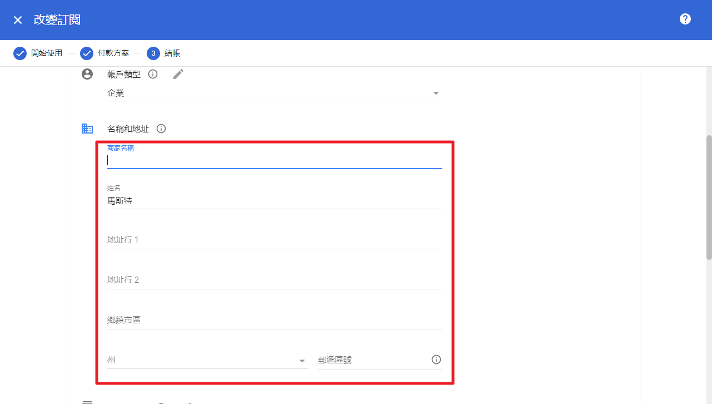
Task: Go to the 付款方案 step
Action: click(113, 53)
